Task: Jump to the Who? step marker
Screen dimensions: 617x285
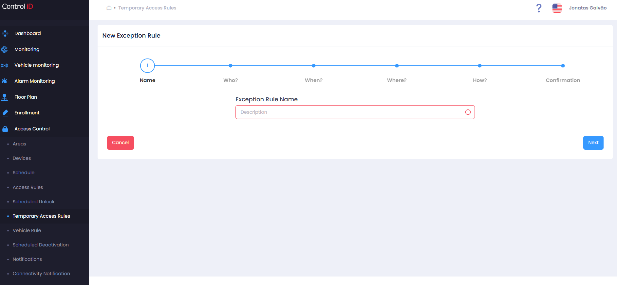Action: (231, 66)
